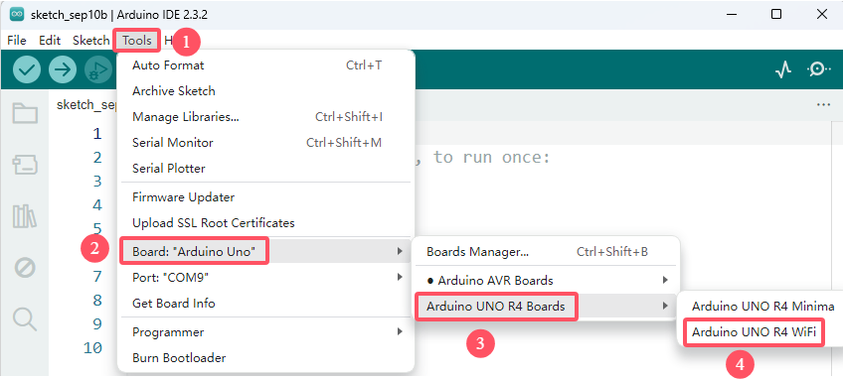Click the Verify checkmark button
843x379 pixels.
tap(26, 69)
